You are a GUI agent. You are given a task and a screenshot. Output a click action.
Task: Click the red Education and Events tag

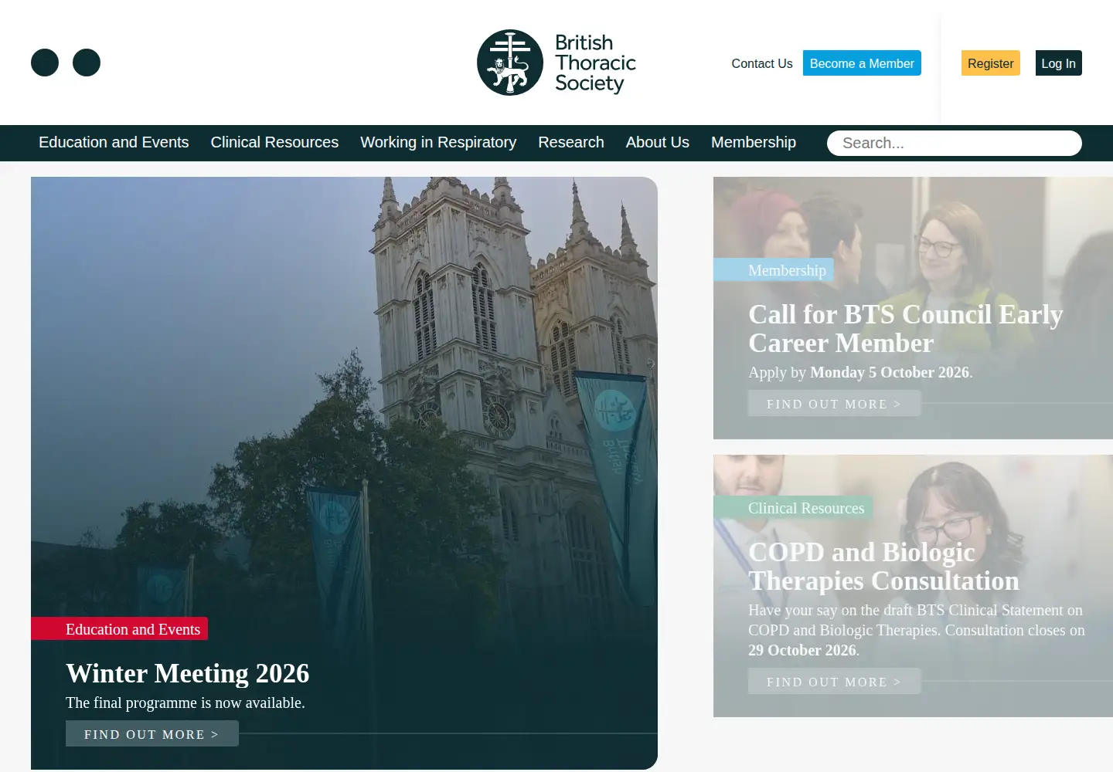coord(120,629)
